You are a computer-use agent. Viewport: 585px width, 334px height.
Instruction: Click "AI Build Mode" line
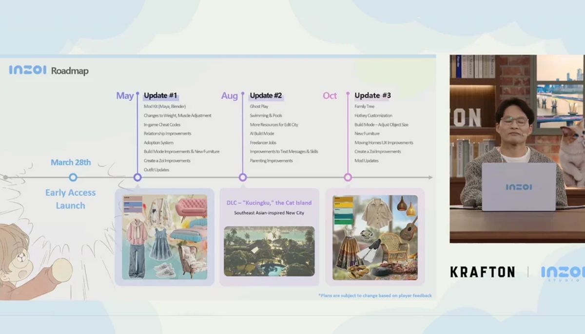click(x=262, y=133)
